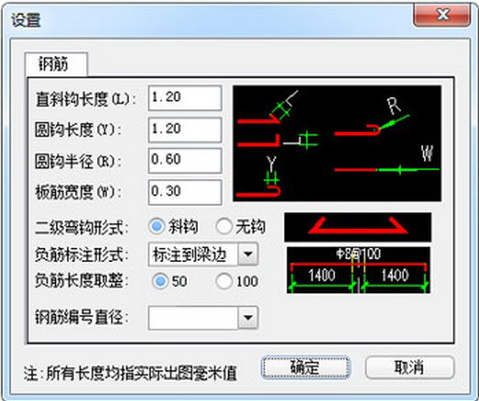The height and width of the screenshot is (401, 479).
Task: Cancel with the 取消 button
Action: click(x=409, y=367)
